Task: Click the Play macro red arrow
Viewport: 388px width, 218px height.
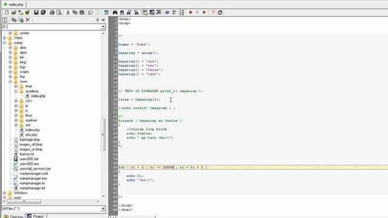Action: pyautogui.click(x=204, y=12)
